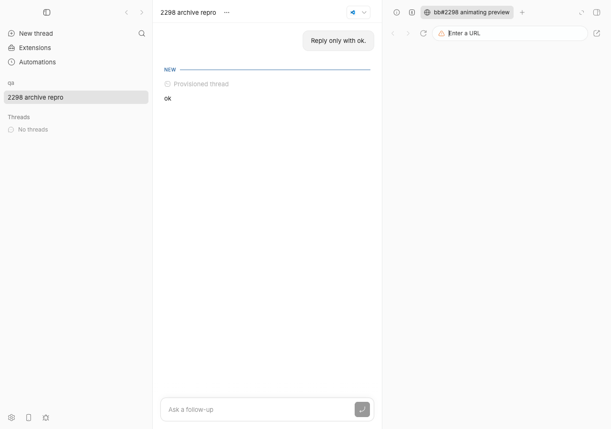Expand the editor chooser dropdown chevron
Viewport: 611px width, 429px height.
coord(364,12)
